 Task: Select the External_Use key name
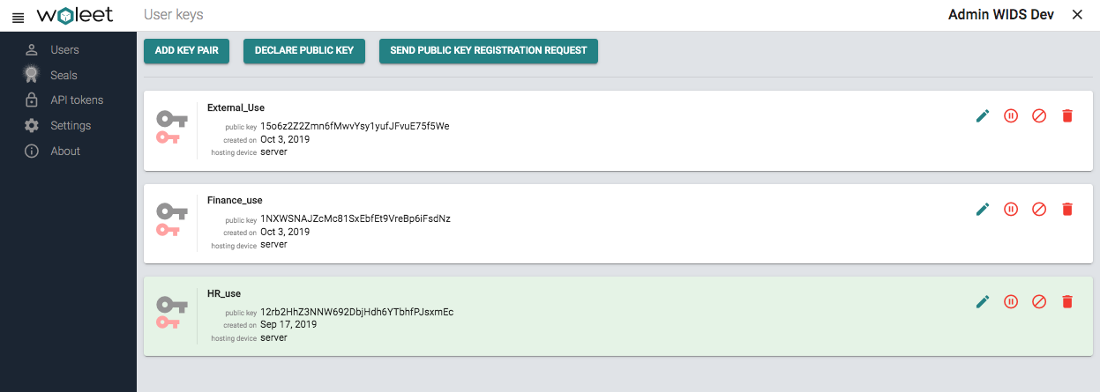point(236,107)
